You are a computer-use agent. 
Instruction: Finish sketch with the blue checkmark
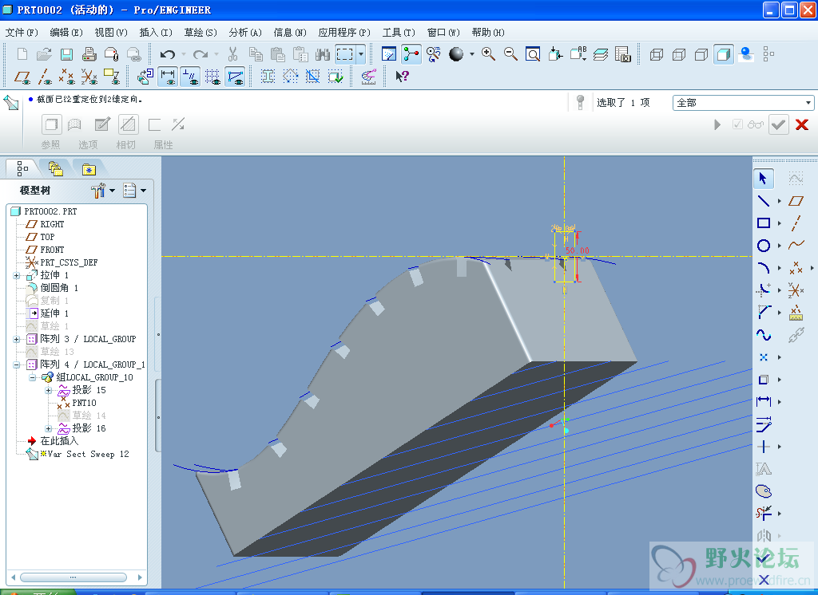point(763,558)
